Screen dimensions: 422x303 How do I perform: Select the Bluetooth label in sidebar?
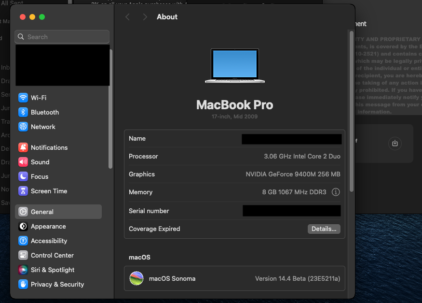(45, 113)
